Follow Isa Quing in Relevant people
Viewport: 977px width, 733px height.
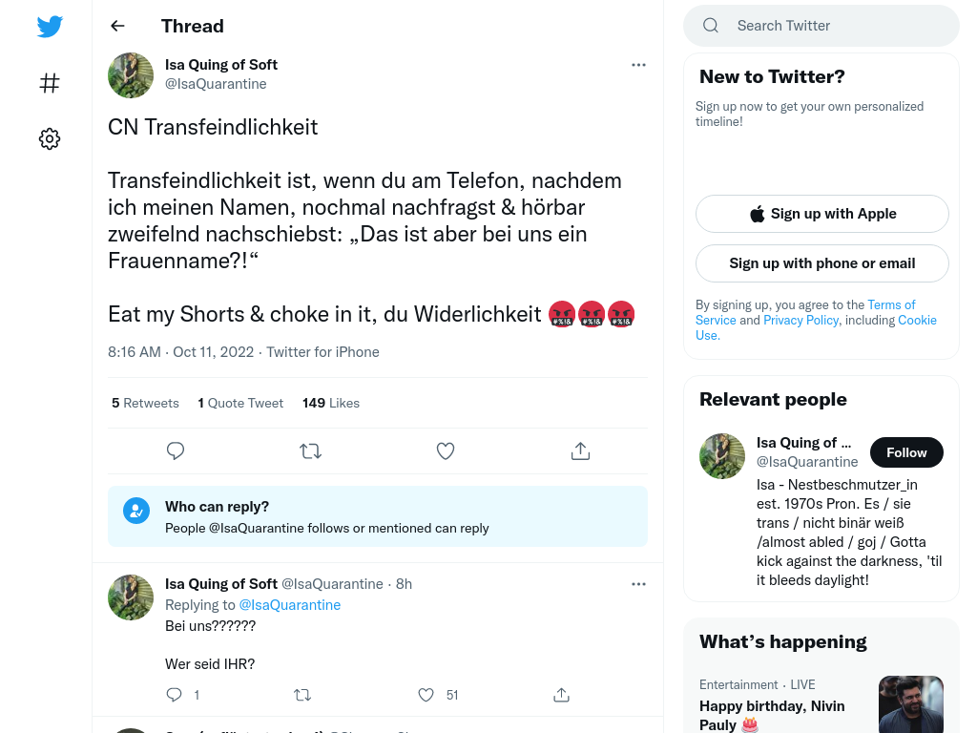point(906,452)
